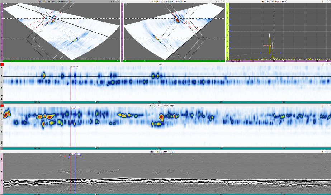Screen dimensions: 331x195
Task: Click the red measurement cursor in the top Amp pane
Action: 70,84
